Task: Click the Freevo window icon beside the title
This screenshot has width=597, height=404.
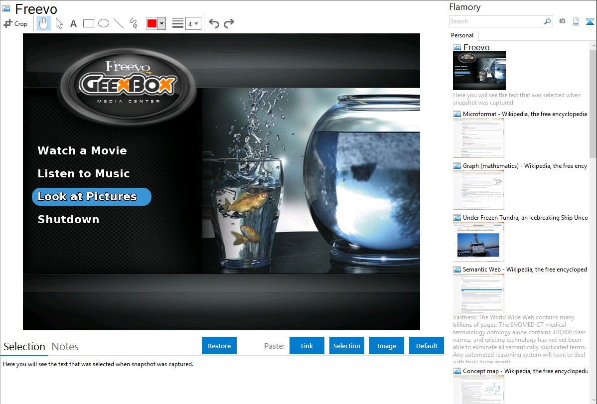Action: tap(6, 8)
